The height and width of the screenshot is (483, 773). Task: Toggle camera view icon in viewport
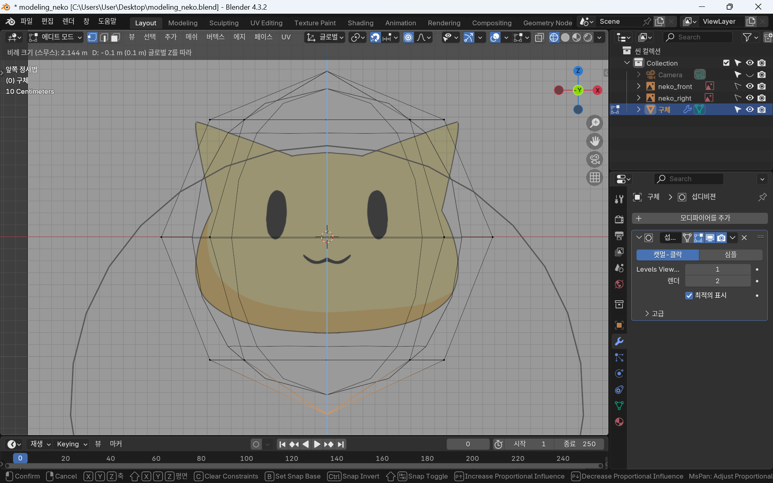pos(595,159)
